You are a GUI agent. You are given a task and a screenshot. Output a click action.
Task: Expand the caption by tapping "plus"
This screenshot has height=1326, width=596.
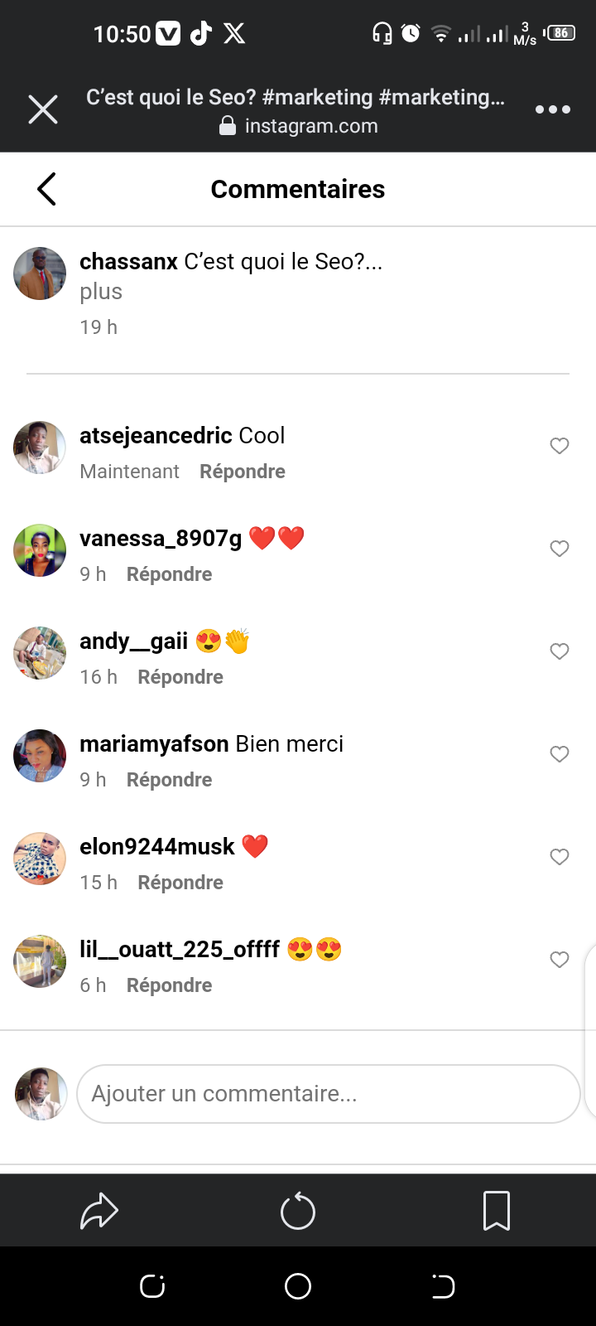(101, 292)
